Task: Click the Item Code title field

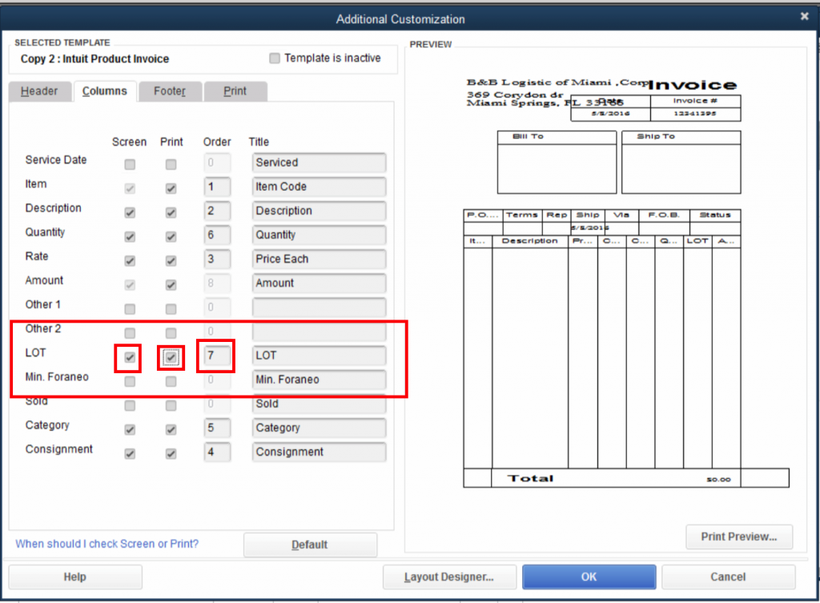Action: pyautogui.click(x=319, y=187)
